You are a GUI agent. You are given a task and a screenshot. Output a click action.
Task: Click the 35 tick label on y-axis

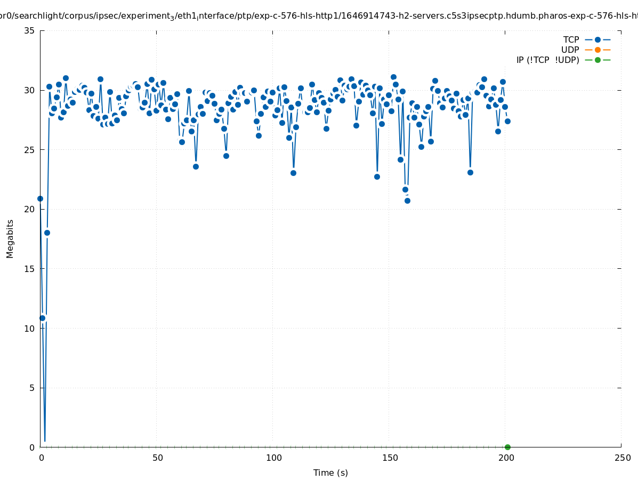tap(29, 31)
